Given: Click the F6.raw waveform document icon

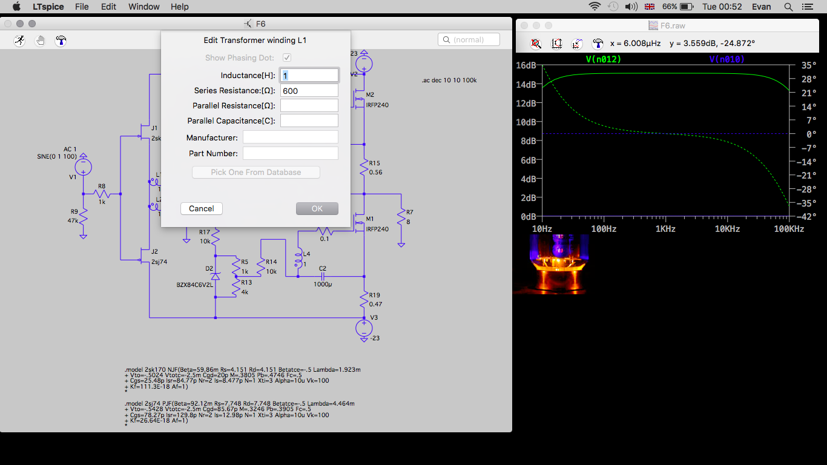Looking at the screenshot, I should pyautogui.click(x=653, y=25).
